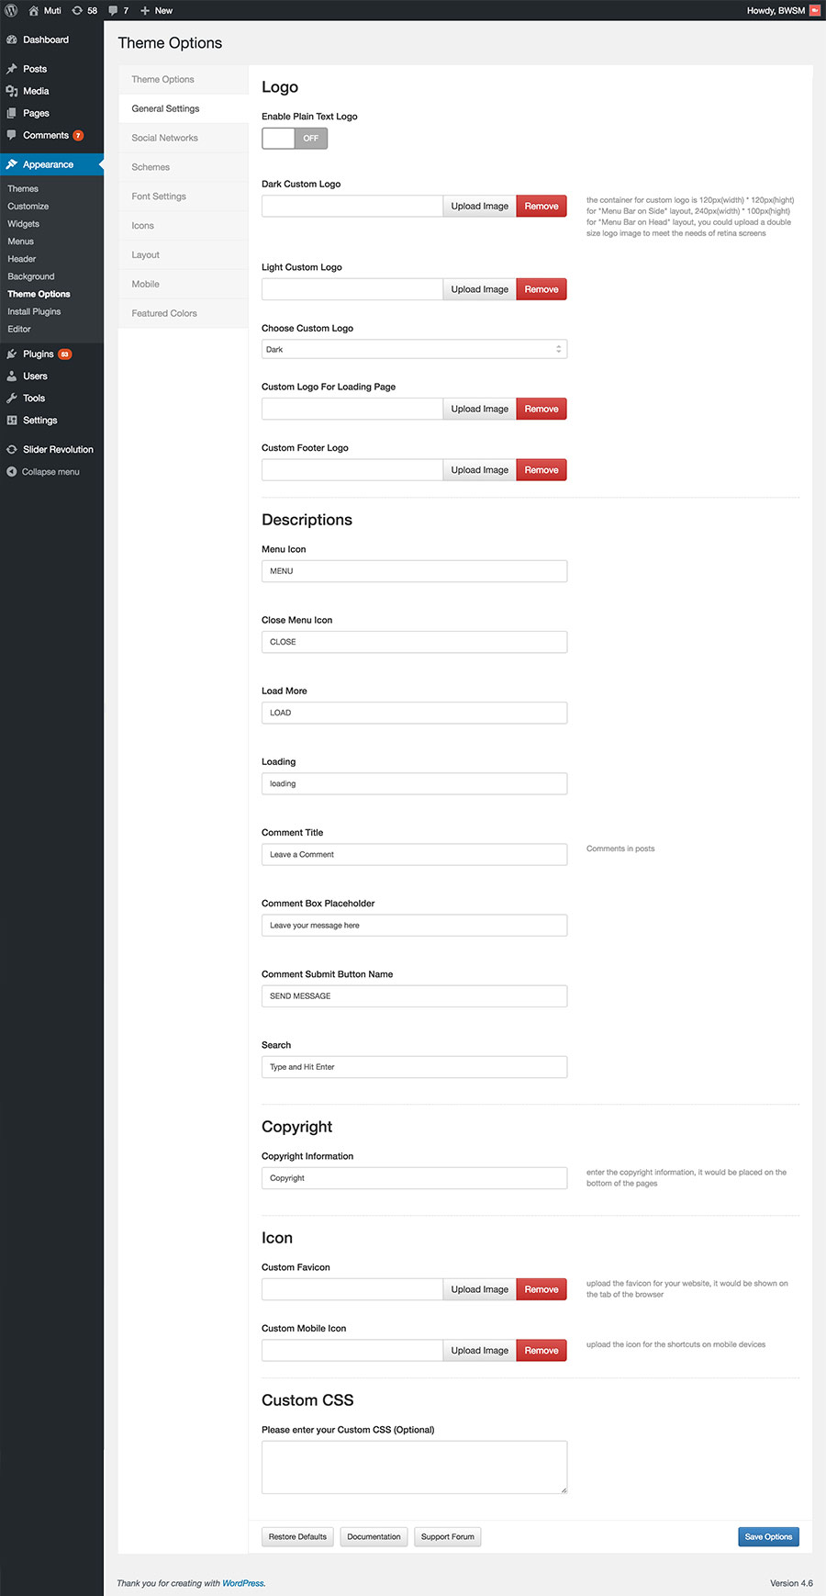Click the Copyright Information field
The width and height of the screenshot is (826, 1596).
[414, 1178]
